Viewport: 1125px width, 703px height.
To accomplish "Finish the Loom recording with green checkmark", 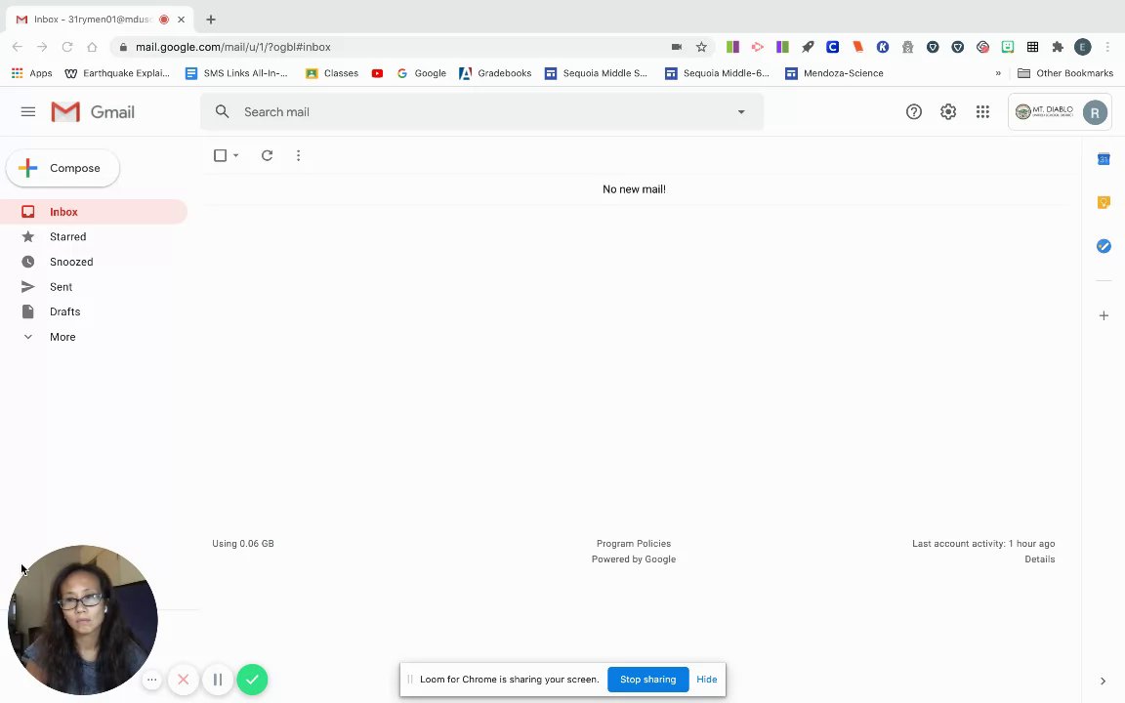I will point(253,680).
